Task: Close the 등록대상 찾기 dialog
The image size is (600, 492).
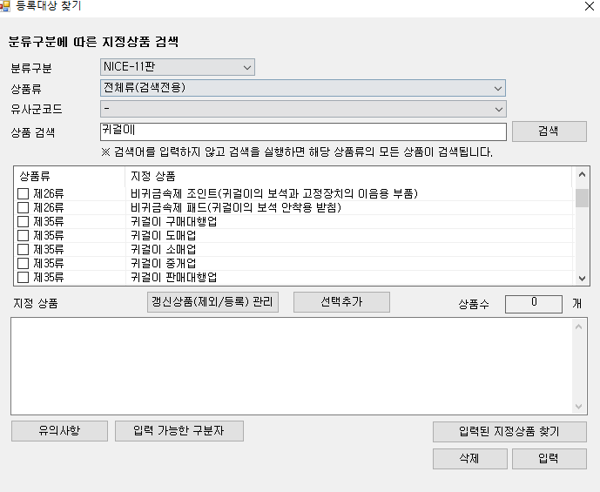Action: (x=590, y=6)
